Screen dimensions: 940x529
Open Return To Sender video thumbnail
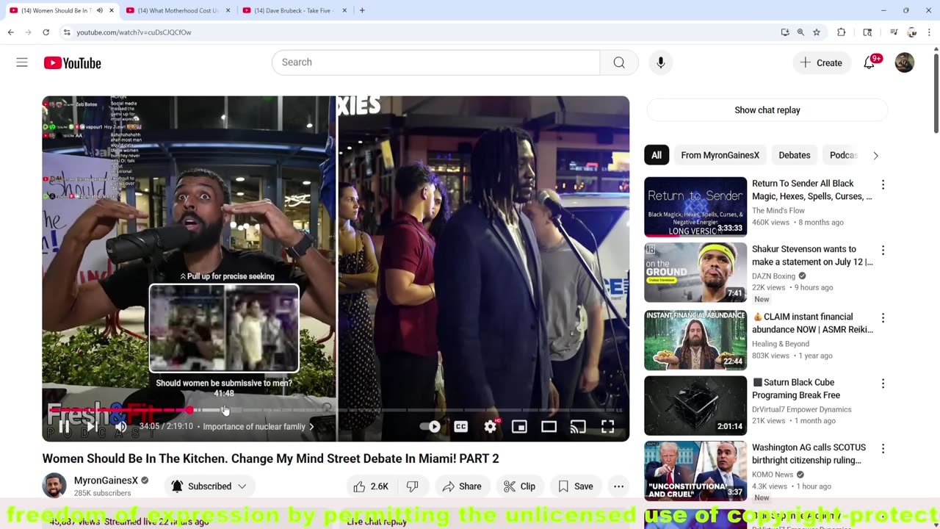point(695,206)
